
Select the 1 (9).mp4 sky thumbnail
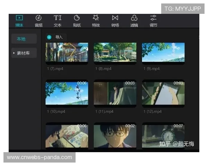[163, 52]
